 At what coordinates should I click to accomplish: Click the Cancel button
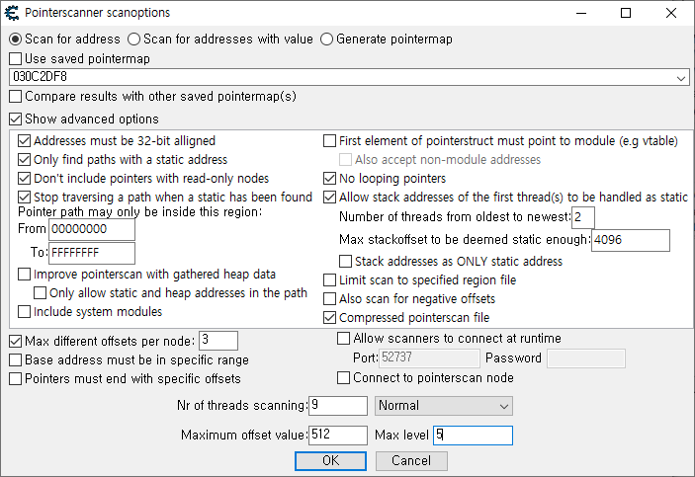411,461
